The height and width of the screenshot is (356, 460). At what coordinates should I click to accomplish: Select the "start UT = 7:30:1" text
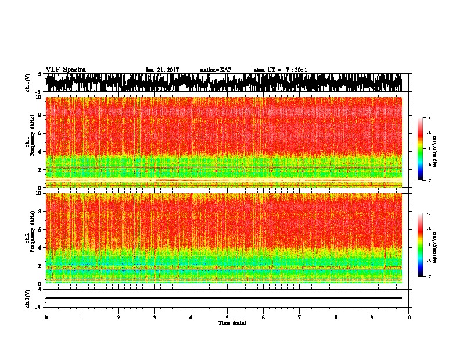281,70
